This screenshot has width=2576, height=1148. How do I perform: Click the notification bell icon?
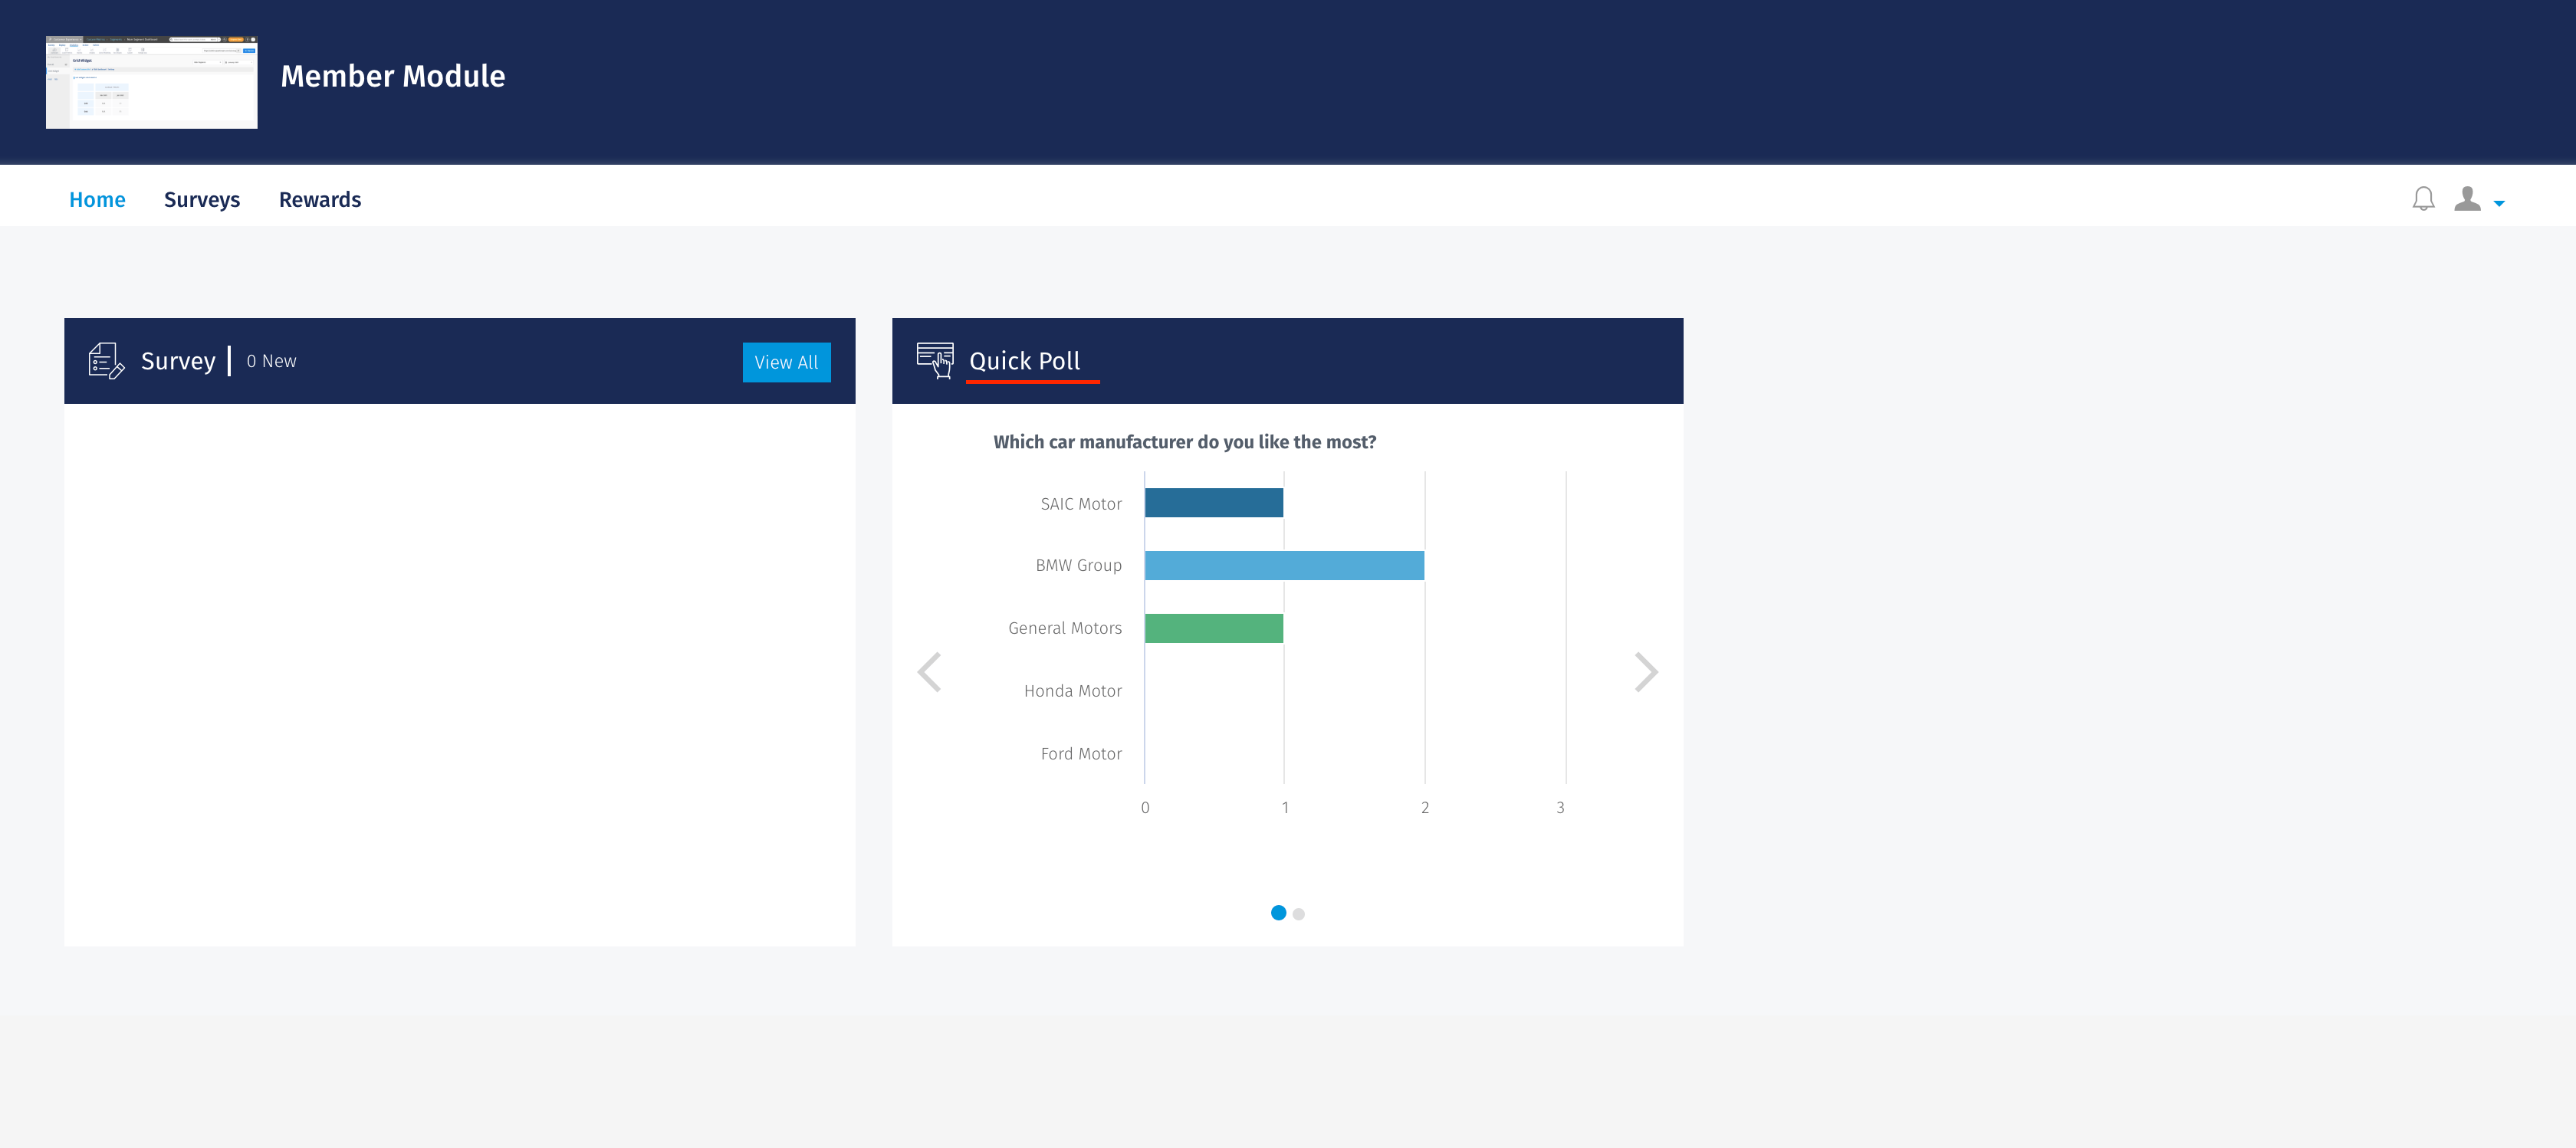tap(2423, 198)
